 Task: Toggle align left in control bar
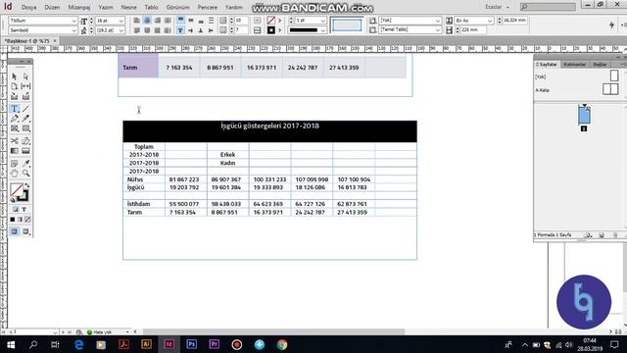(137, 20)
